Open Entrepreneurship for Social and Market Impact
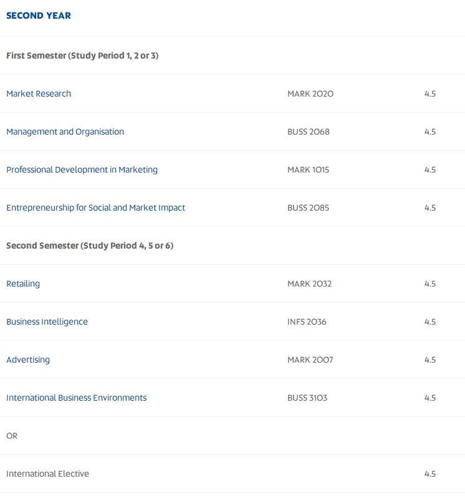465x496 pixels. click(95, 208)
